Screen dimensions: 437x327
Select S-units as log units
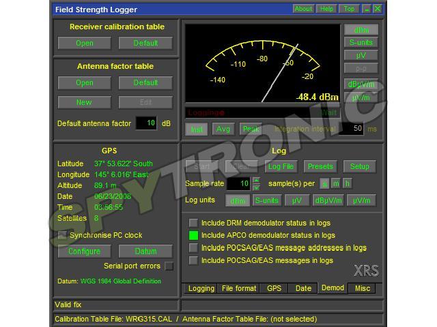(x=267, y=200)
